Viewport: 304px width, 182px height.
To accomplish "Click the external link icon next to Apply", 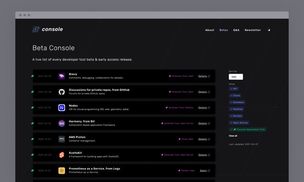I will coord(209,171).
